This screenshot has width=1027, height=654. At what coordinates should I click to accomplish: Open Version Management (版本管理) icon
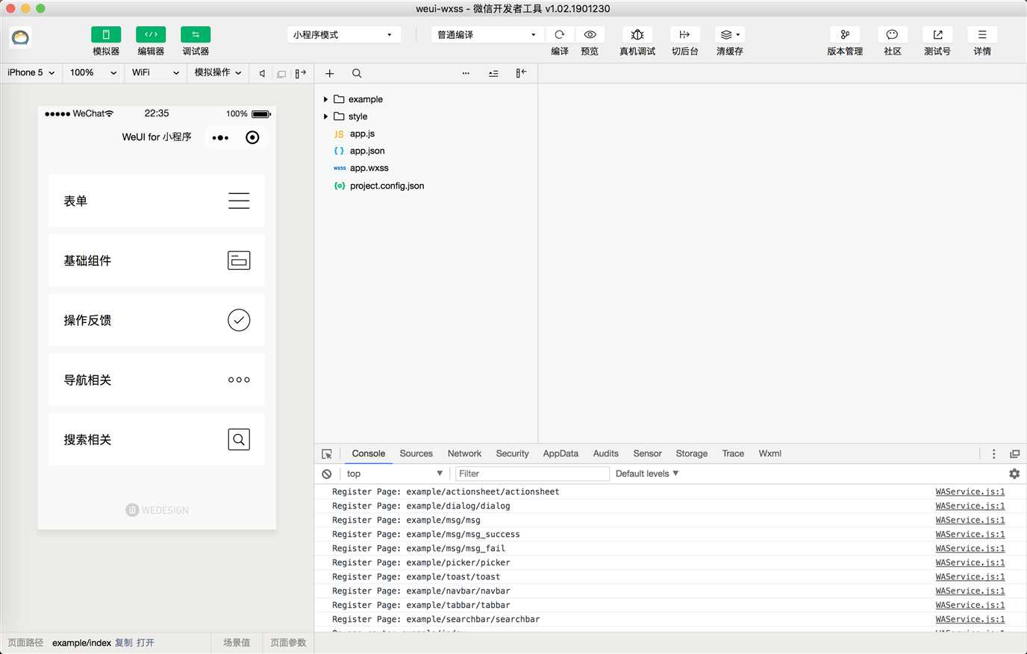(845, 35)
